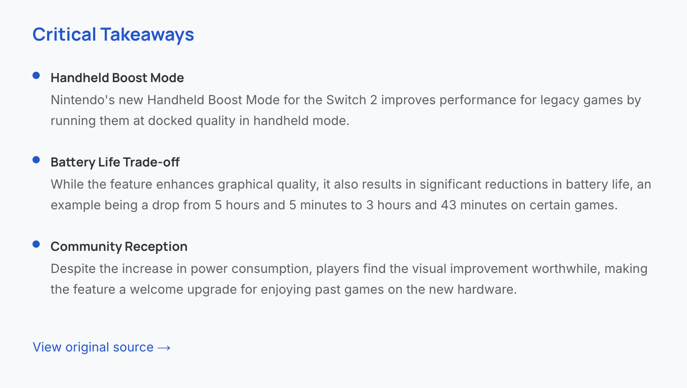Click the bullet beside Community Reception

click(x=36, y=245)
